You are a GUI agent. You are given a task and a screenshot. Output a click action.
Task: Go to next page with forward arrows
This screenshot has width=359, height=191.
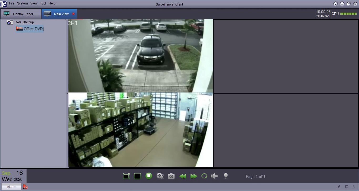point(194,176)
